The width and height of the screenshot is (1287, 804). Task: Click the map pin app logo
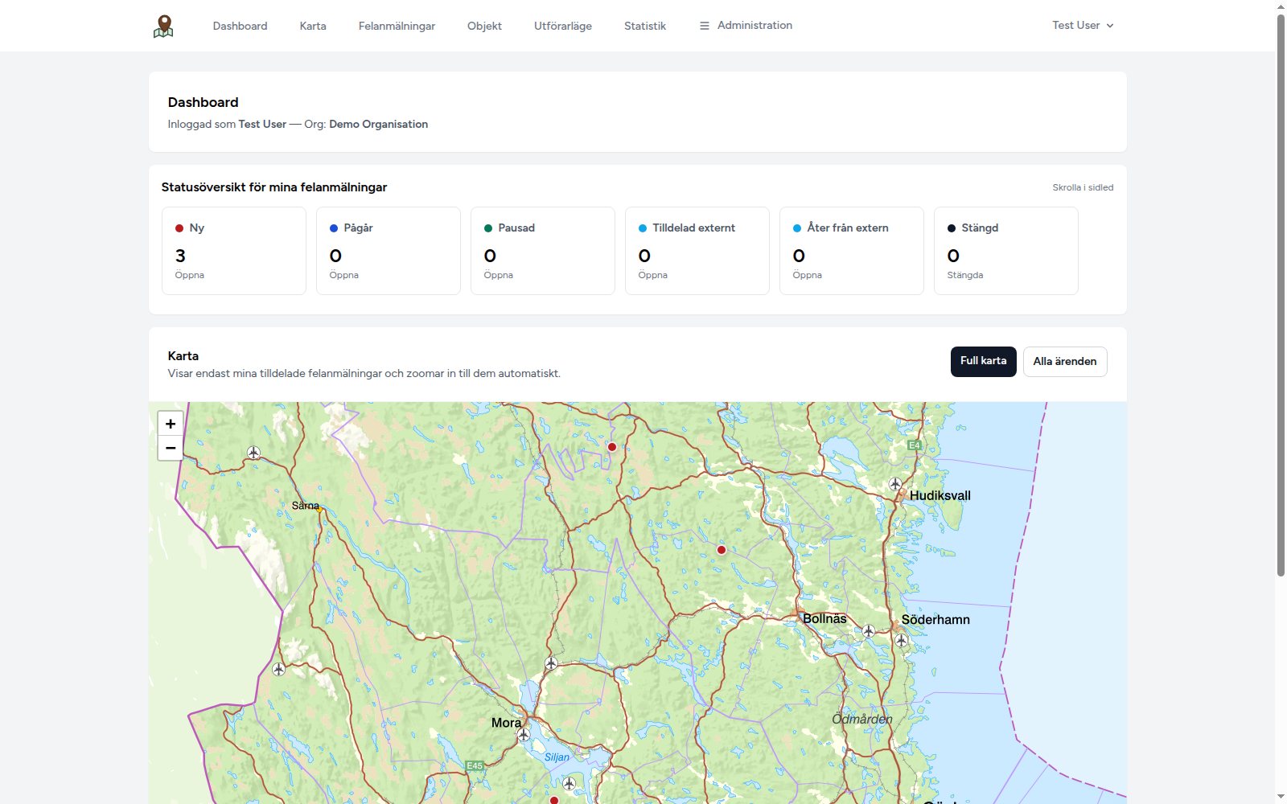coord(163,26)
